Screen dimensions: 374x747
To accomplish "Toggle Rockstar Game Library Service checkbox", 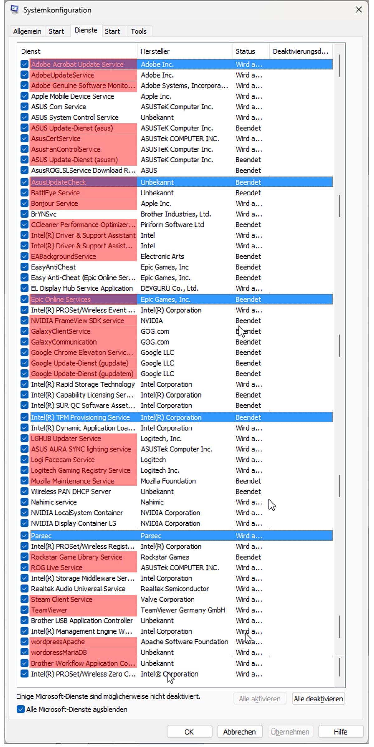I will [24, 557].
